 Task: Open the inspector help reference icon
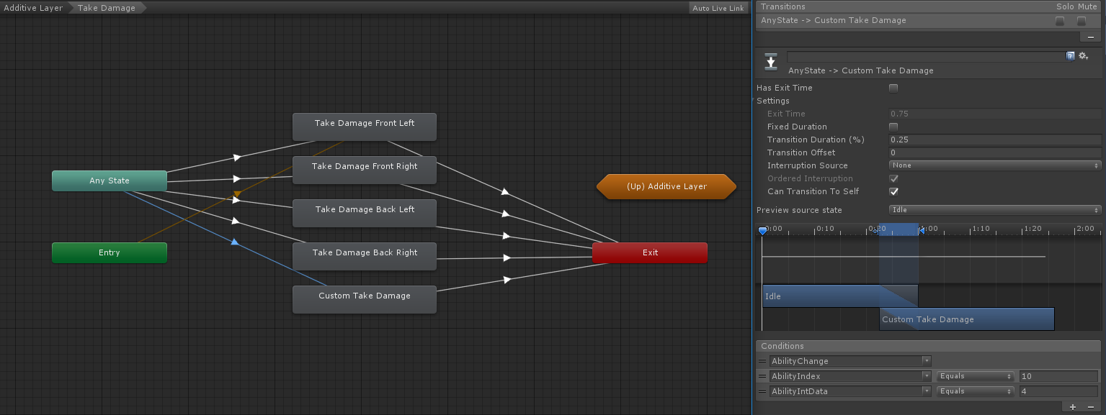coord(1070,55)
